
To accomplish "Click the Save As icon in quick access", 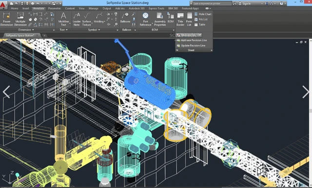I will [x=27, y=3].
